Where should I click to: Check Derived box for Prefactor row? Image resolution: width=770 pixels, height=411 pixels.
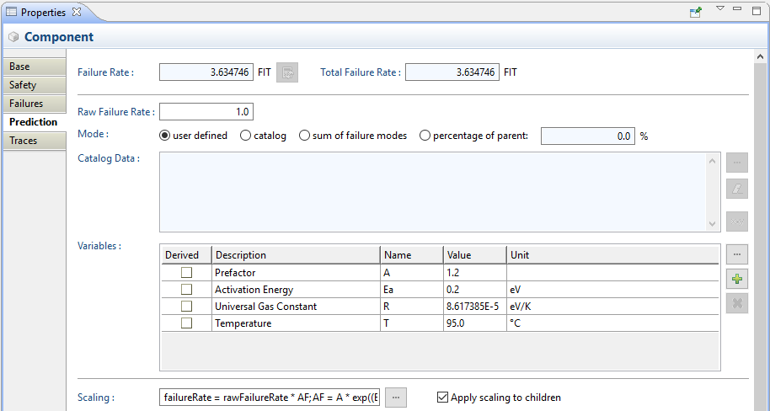coord(186,273)
